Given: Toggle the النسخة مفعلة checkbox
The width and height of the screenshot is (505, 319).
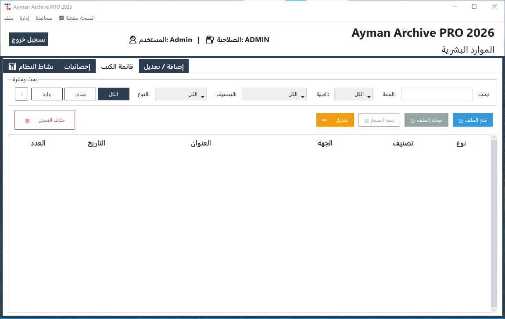Looking at the screenshot, I should coord(61,18).
